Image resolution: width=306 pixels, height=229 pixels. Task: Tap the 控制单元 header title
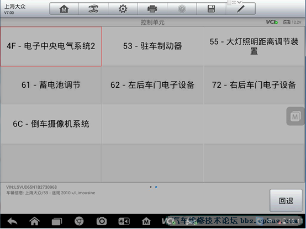(x=152, y=23)
